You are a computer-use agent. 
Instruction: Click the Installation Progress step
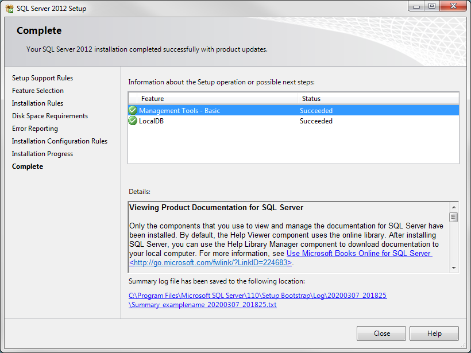(43, 154)
